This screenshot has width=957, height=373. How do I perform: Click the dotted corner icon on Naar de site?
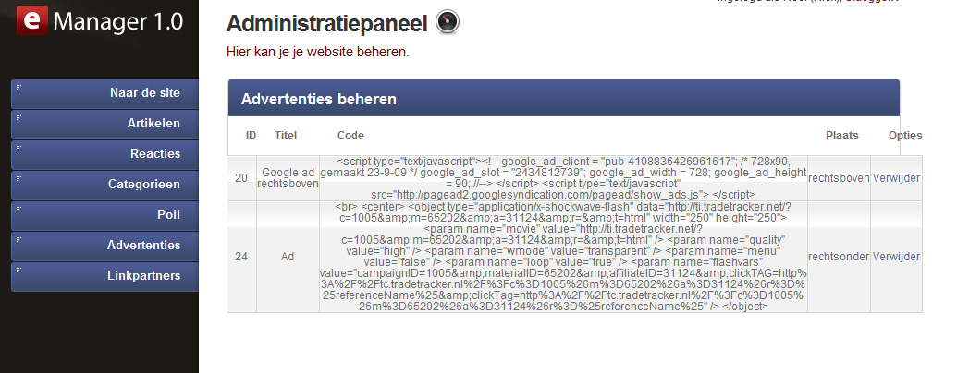pyautogui.click(x=18, y=87)
